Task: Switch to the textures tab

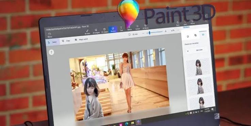Action: point(196,35)
